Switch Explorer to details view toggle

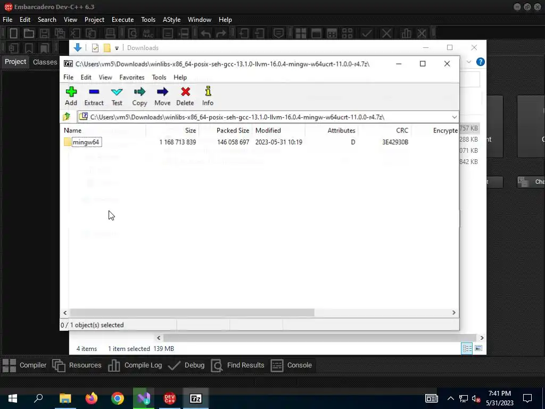pos(467,348)
